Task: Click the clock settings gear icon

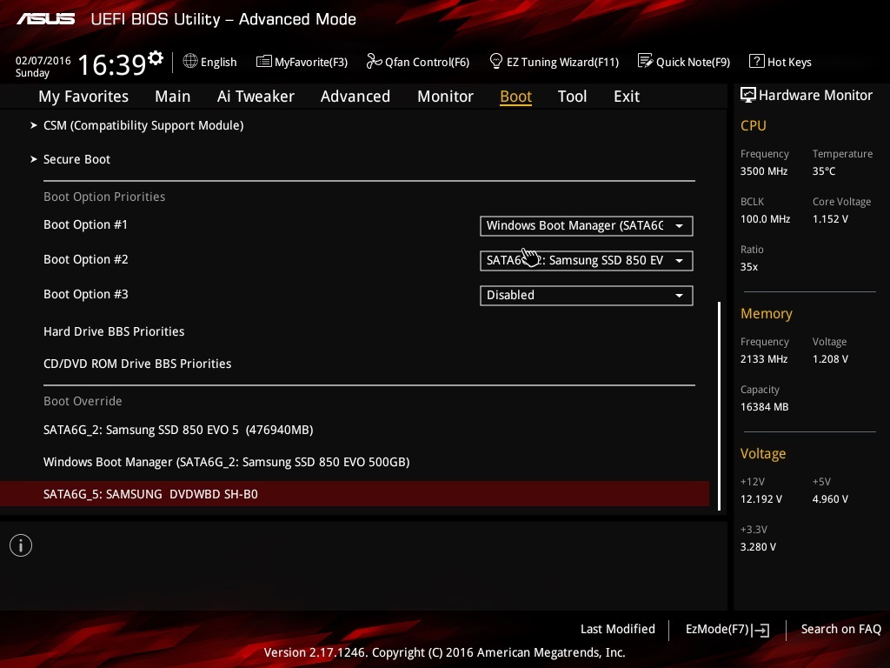Action: pos(156,58)
